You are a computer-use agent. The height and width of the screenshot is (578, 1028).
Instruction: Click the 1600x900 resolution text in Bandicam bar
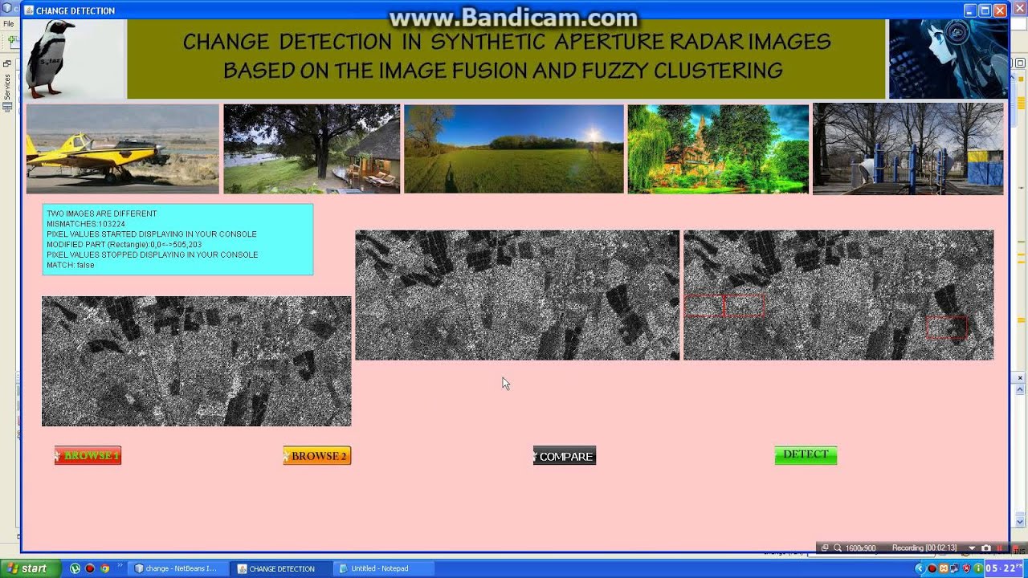(x=860, y=548)
